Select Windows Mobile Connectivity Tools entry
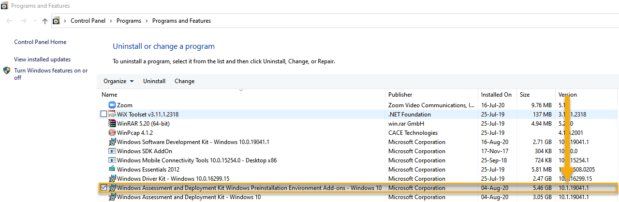The height and width of the screenshot is (202, 619). 198,160
